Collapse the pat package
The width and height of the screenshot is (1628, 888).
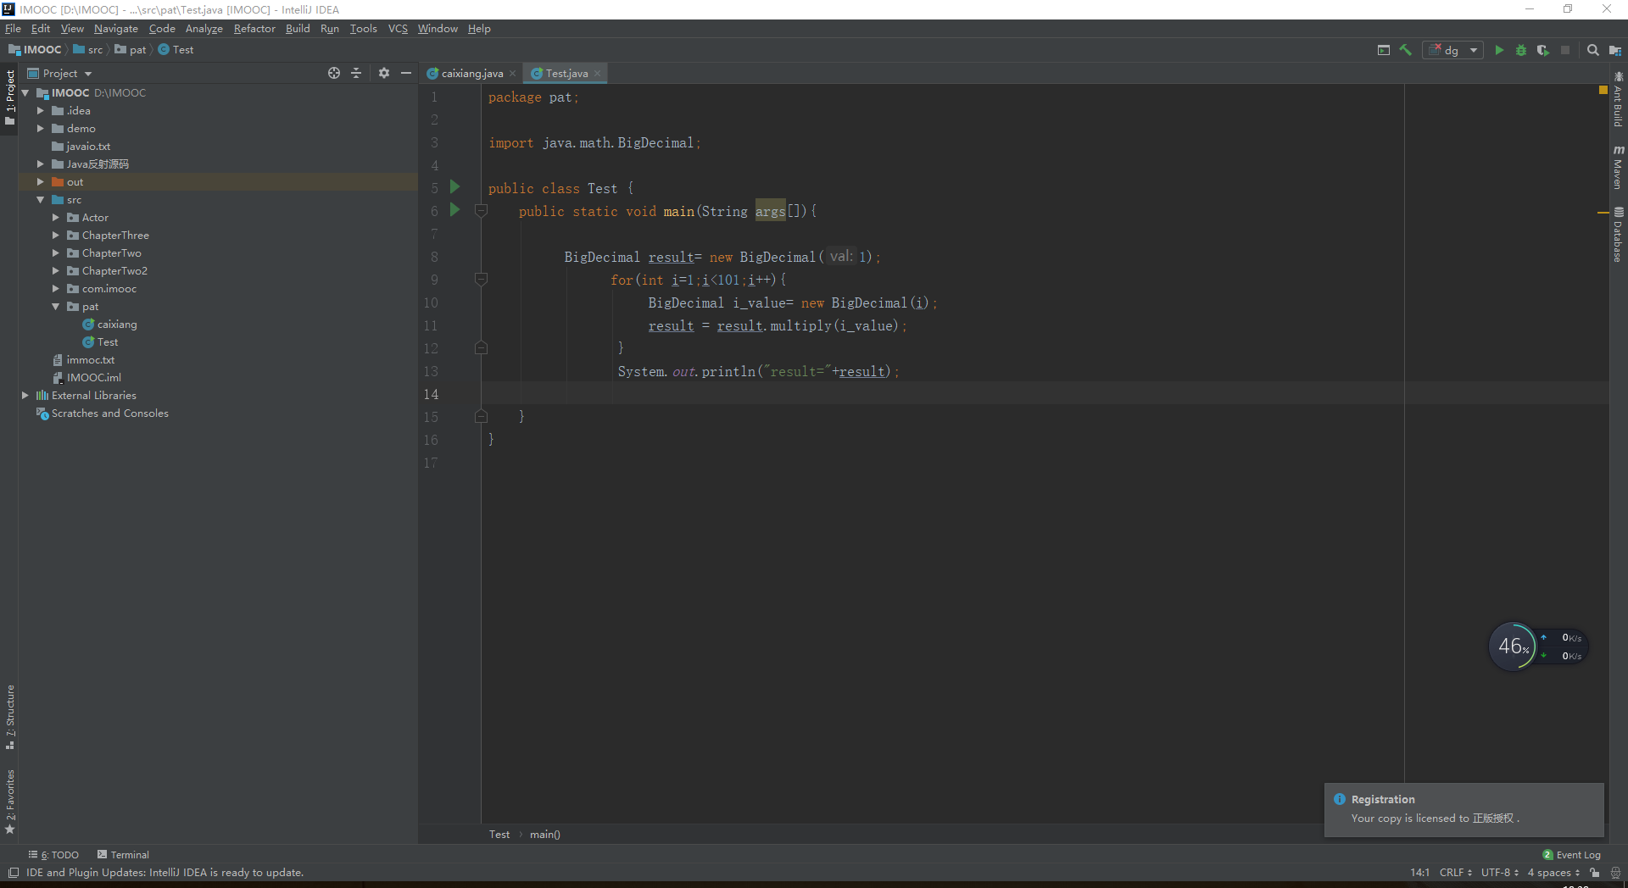click(x=55, y=307)
